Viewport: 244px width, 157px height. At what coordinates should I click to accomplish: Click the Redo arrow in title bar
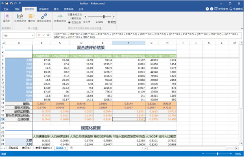[x=15, y=3]
